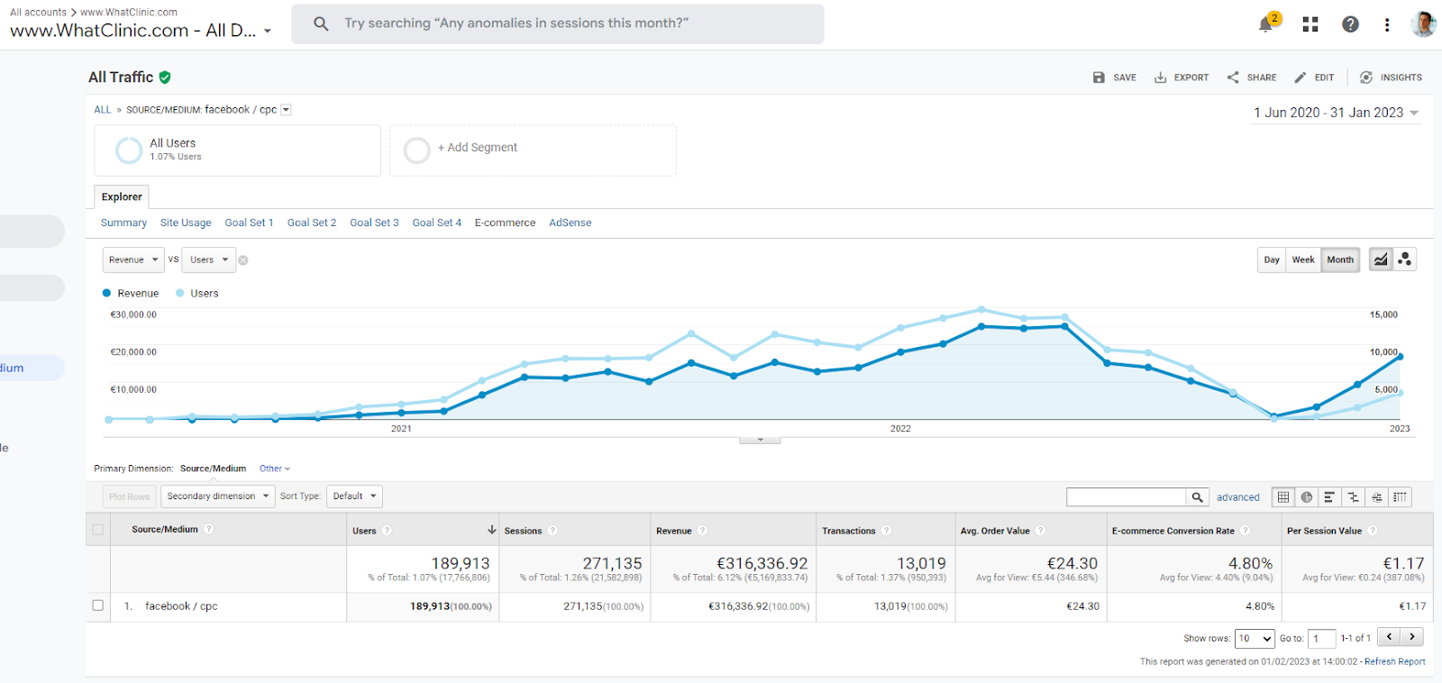Click the All Users segment card
This screenshot has width=1442, height=683.
[x=237, y=150]
